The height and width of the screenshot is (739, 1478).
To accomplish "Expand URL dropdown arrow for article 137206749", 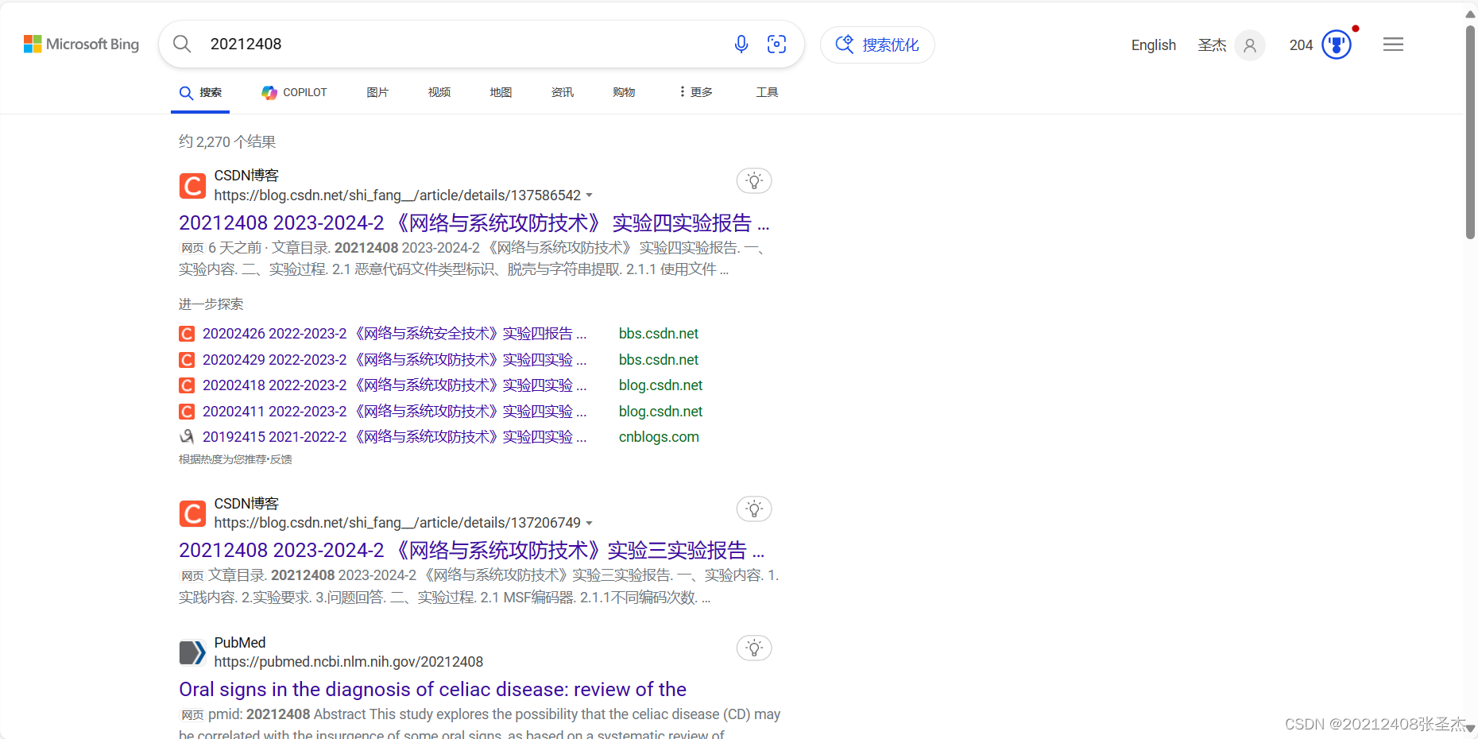I will tap(589, 523).
